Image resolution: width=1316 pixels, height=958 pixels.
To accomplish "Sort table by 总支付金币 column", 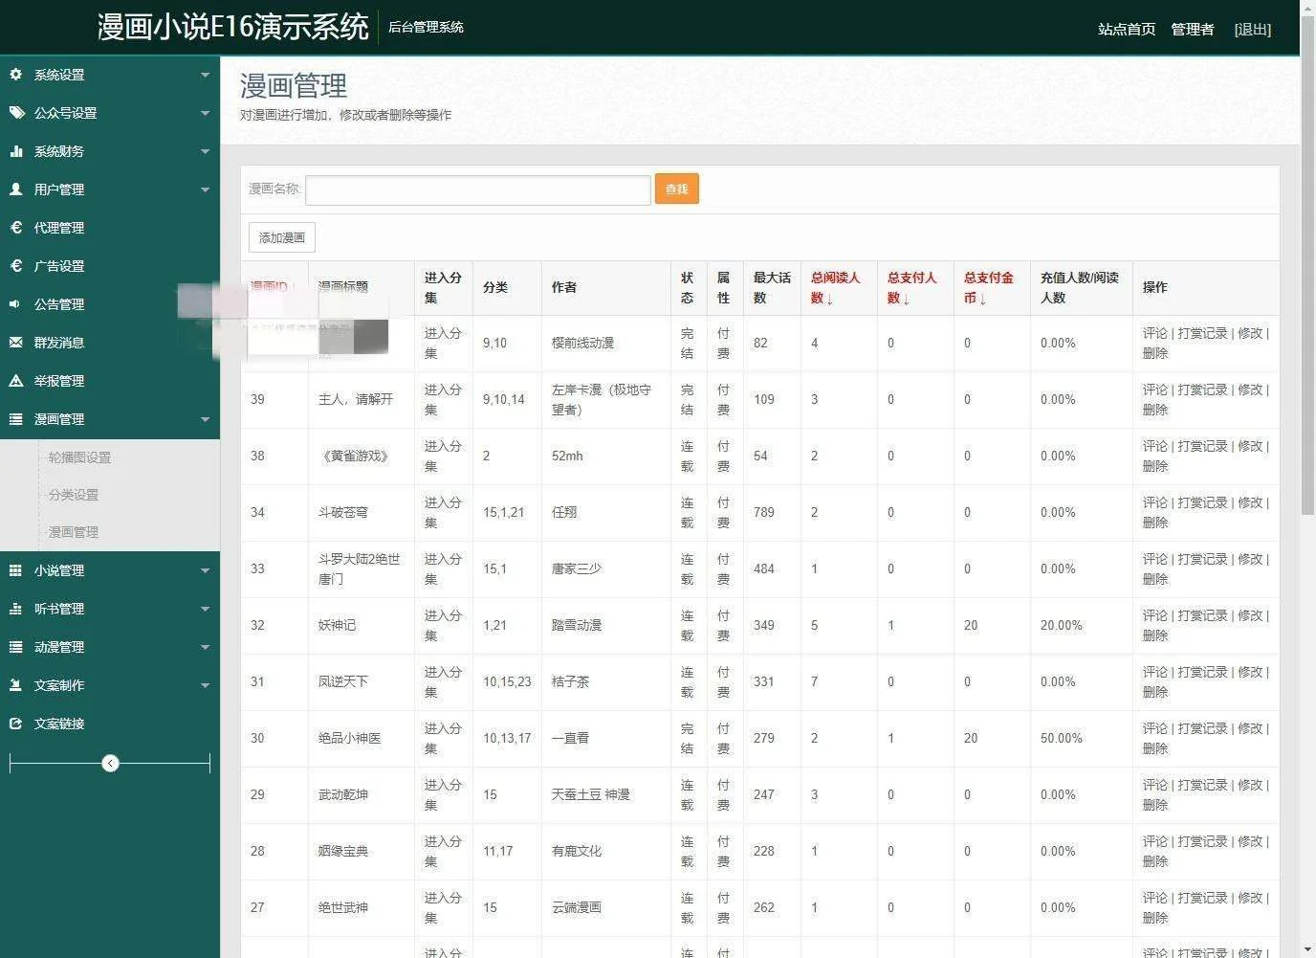I will 988,287.
